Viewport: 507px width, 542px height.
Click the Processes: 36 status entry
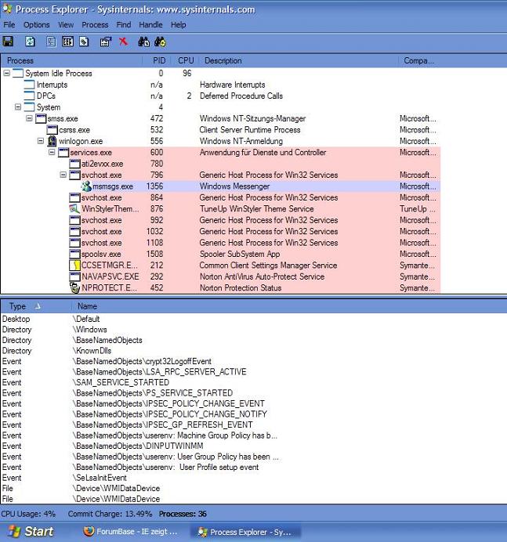[183, 514]
